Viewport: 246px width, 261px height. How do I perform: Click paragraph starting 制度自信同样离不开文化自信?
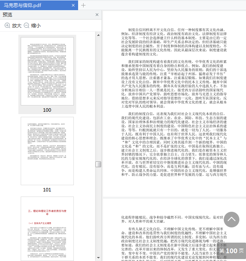(x=174, y=42)
